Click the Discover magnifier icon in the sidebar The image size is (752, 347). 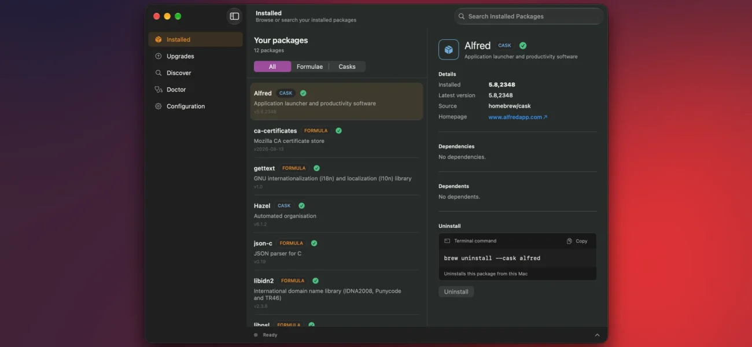pyautogui.click(x=158, y=73)
